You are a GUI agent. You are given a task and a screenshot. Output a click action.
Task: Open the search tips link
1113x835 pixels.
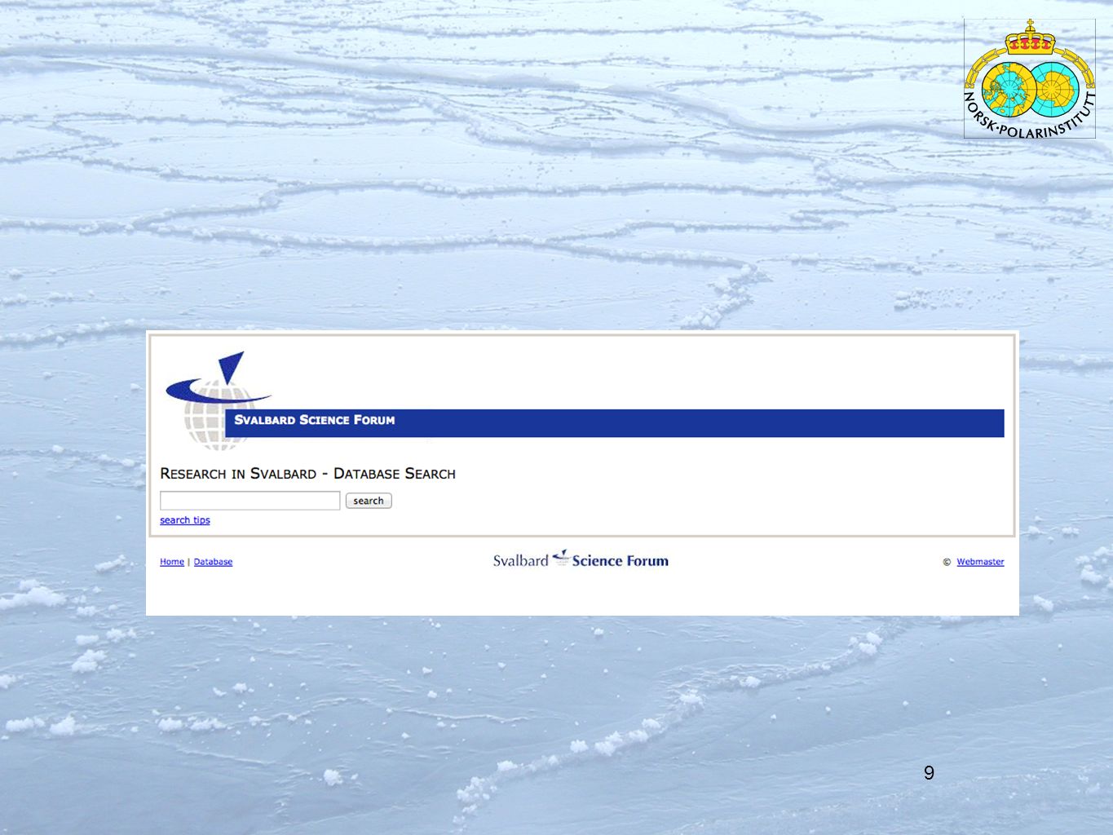click(185, 520)
